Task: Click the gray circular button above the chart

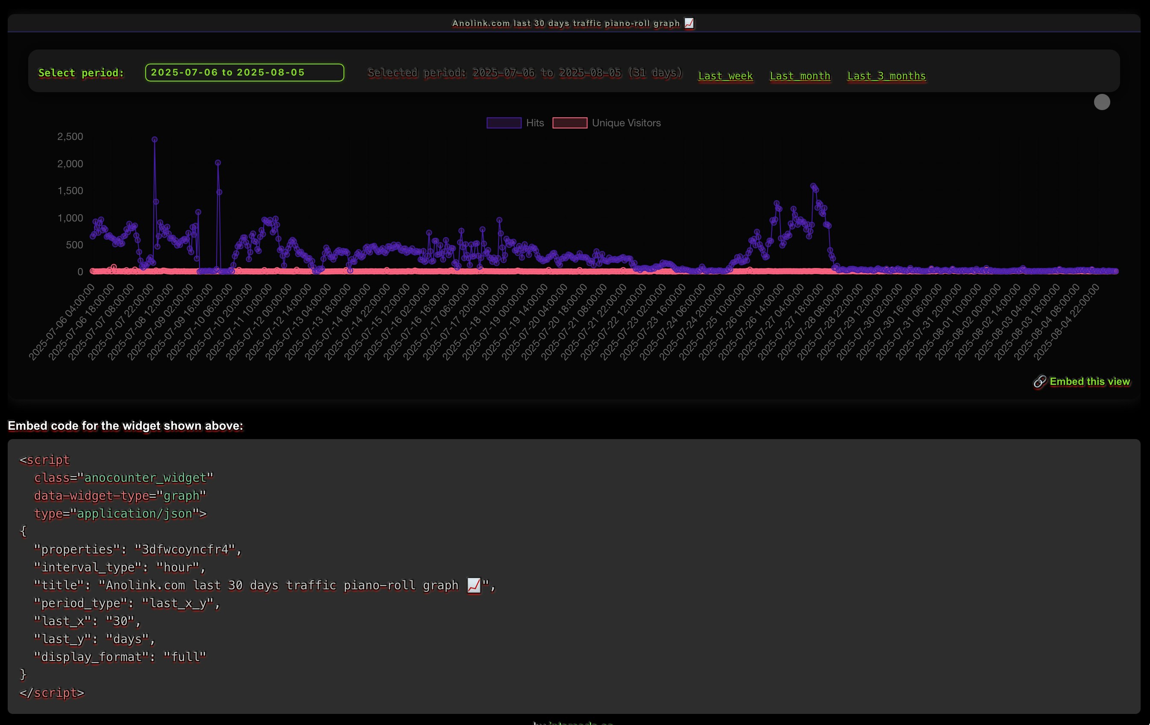Action: pyautogui.click(x=1102, y=102)
